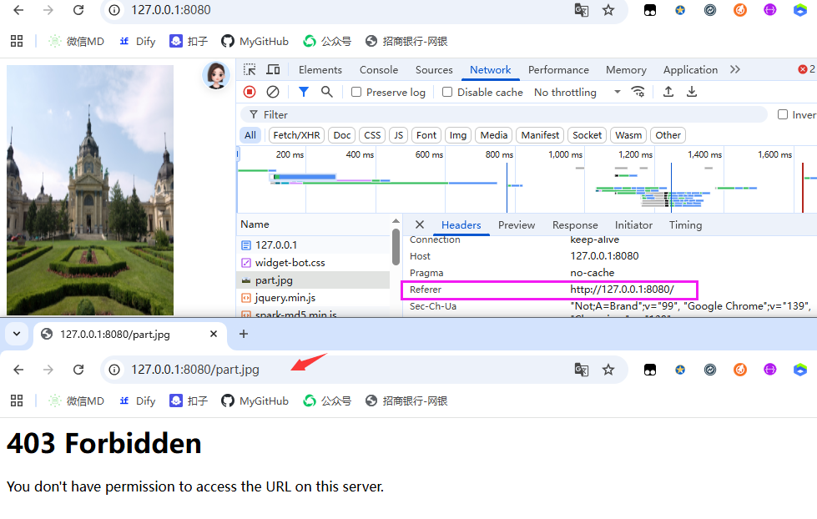The height and width of the screenshot is (519, 817).
Task: Select the JS filter chip
Action: [399, 135]
